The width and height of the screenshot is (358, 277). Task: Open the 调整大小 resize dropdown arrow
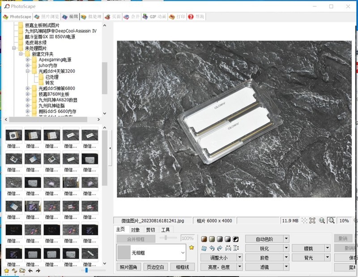click(x=239, y=257)
